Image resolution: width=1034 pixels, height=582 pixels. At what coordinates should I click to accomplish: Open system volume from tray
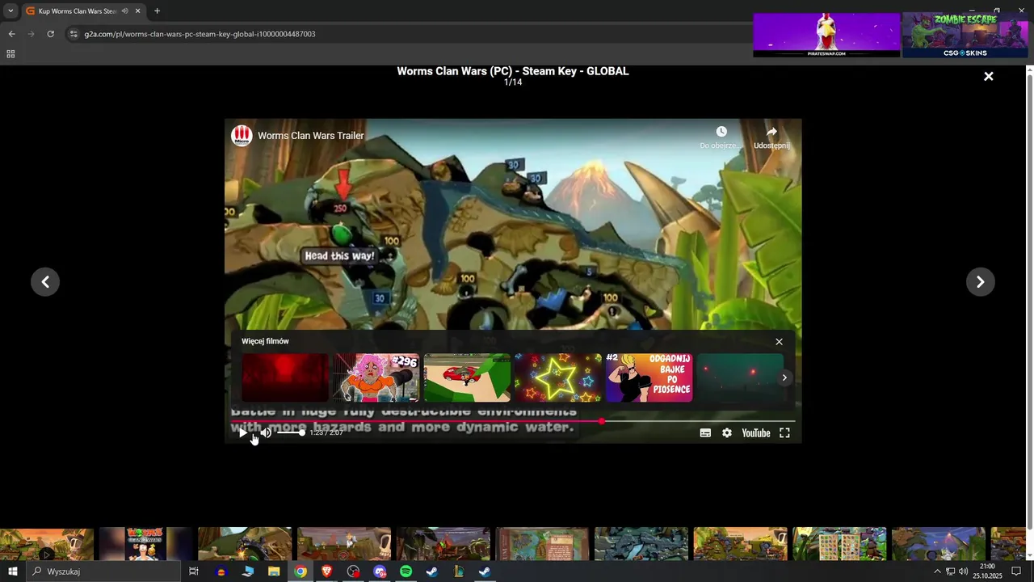point(963,571)
